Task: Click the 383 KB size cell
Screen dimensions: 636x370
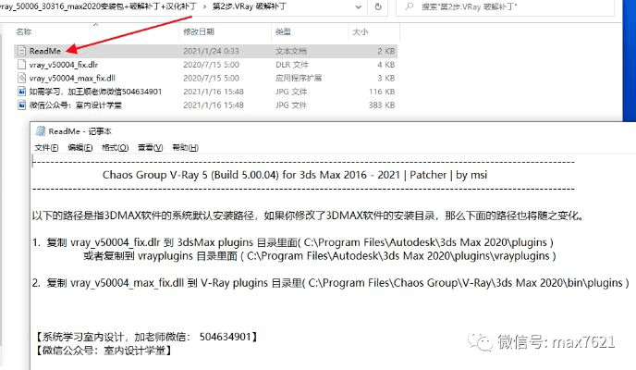Action: (382, 105)
